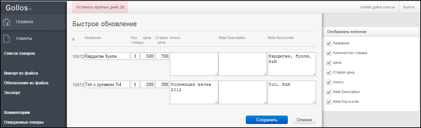421x128 pixels.
Task: Click the Отмена button
Action: [304, 120]
